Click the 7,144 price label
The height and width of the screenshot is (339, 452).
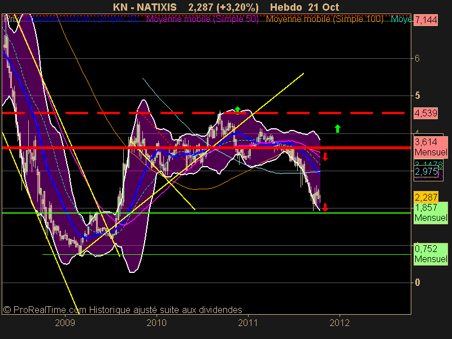[426, 20]
